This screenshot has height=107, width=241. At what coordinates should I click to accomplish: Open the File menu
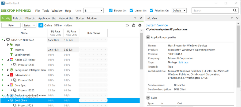[37, 11]
